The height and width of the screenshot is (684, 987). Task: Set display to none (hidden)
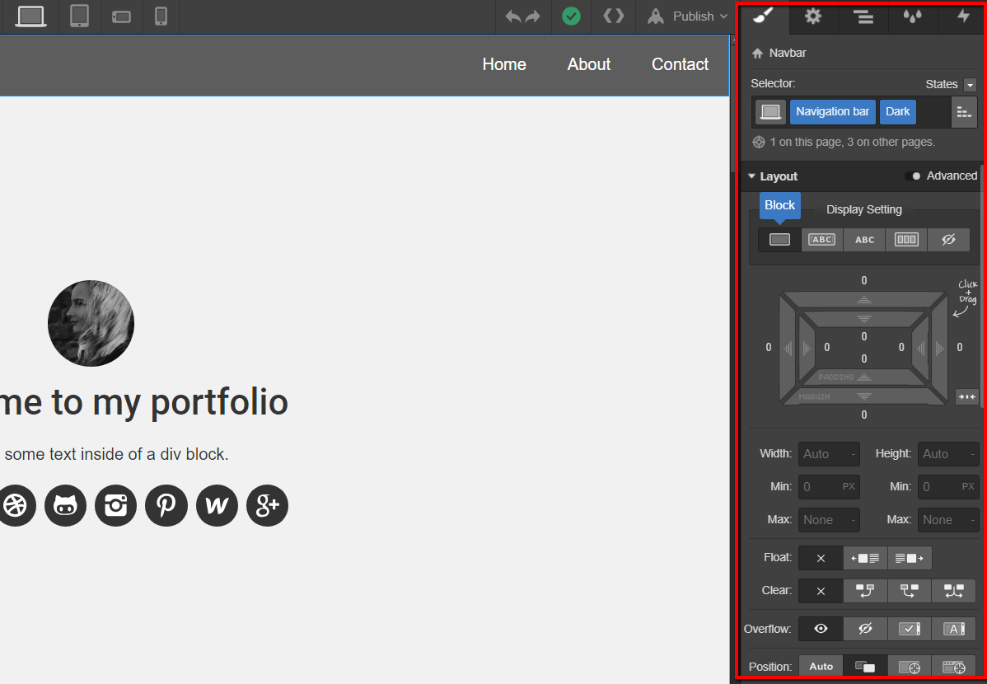(x=948, y=240)
